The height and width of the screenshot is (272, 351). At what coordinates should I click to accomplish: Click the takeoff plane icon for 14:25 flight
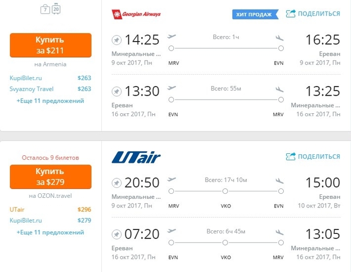click(x=172, y=37)
